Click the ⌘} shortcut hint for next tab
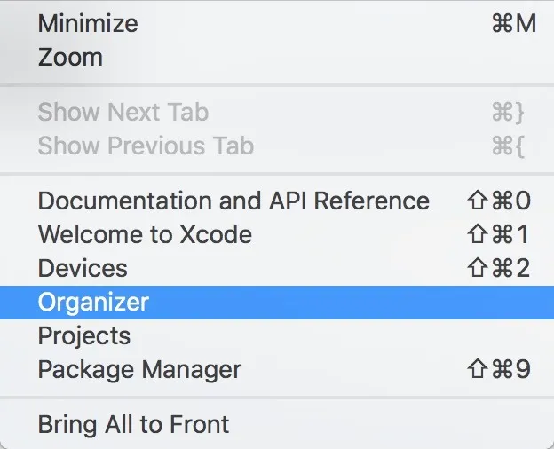The image size is (554, 449). click(509, 113)
